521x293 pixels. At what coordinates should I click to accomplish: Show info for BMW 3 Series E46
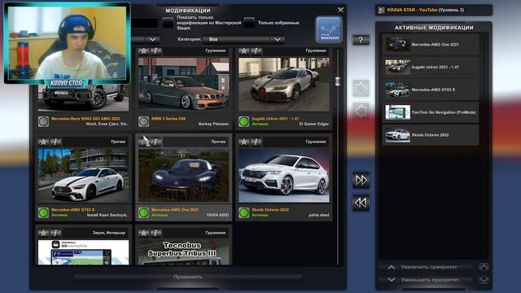click(x=155, y=51)
